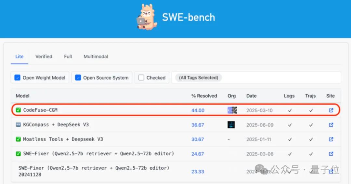Open Moatless Tools site link icon

(x=331, y=139)
